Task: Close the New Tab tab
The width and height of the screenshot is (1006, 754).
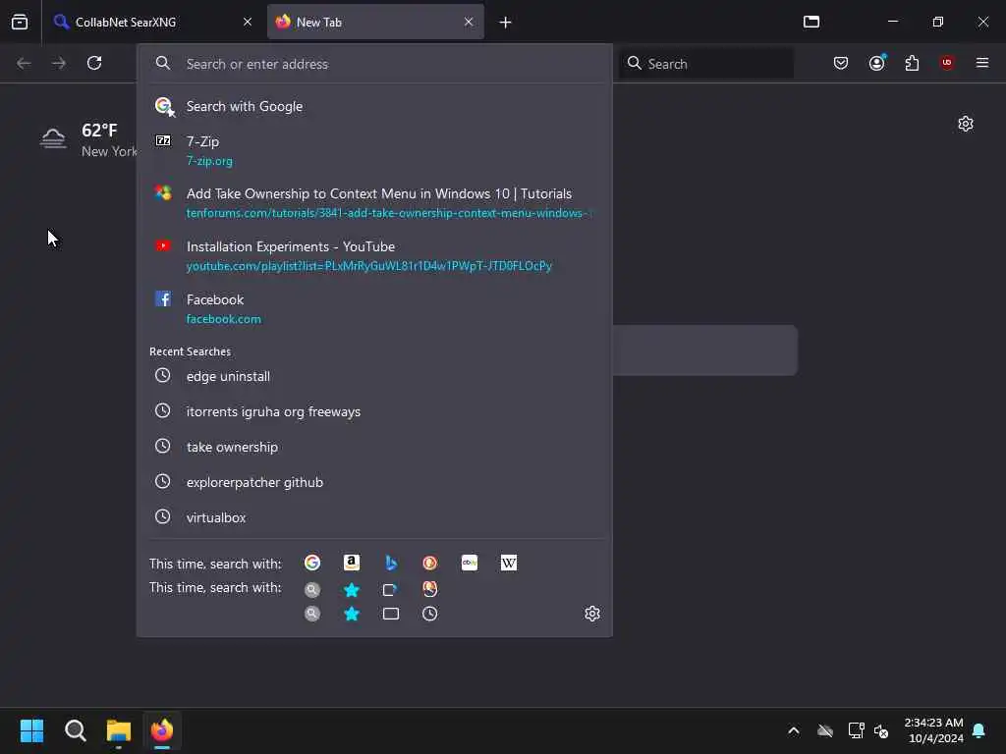Action: [469, 22]
